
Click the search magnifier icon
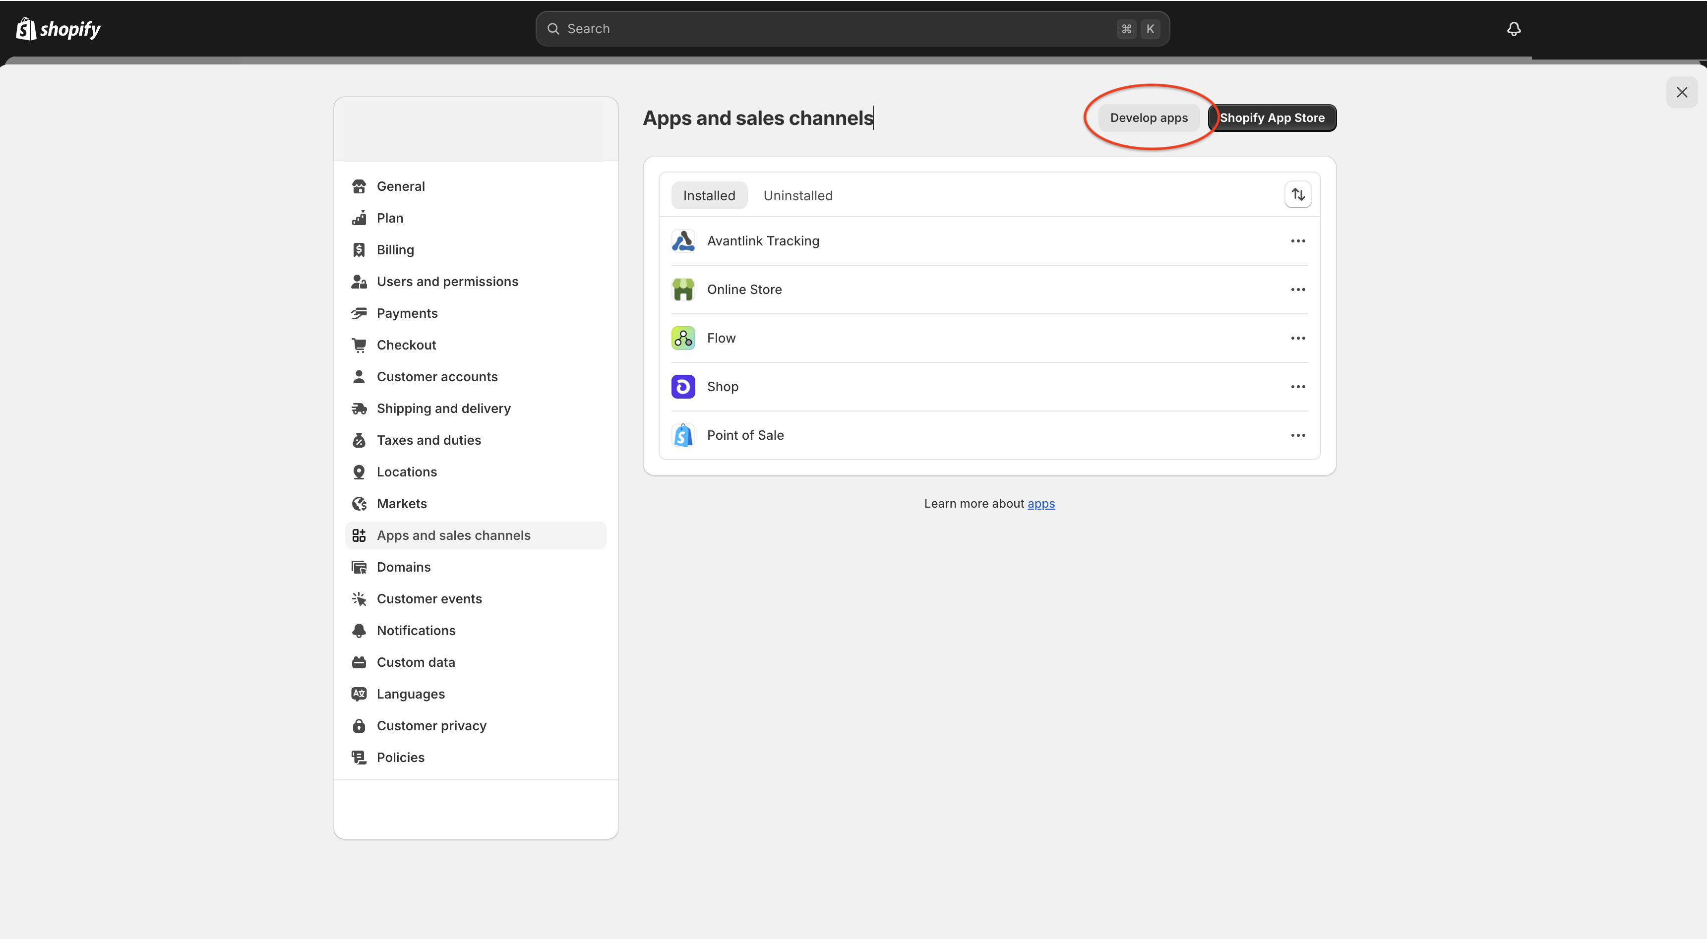tap(552, 28)
